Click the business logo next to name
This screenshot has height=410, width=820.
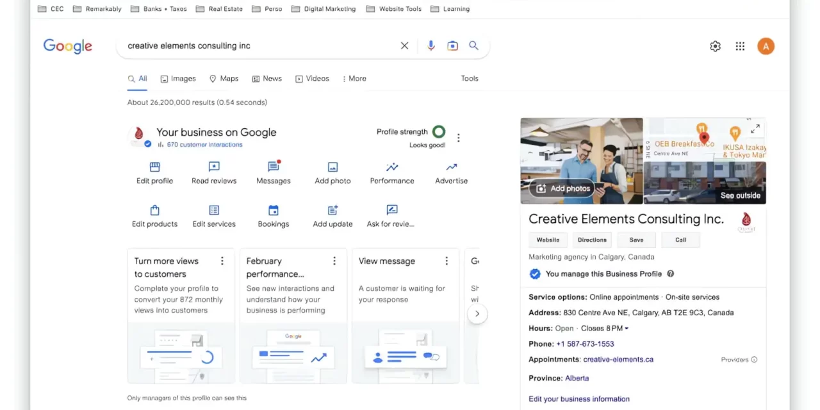coord(746,222)
